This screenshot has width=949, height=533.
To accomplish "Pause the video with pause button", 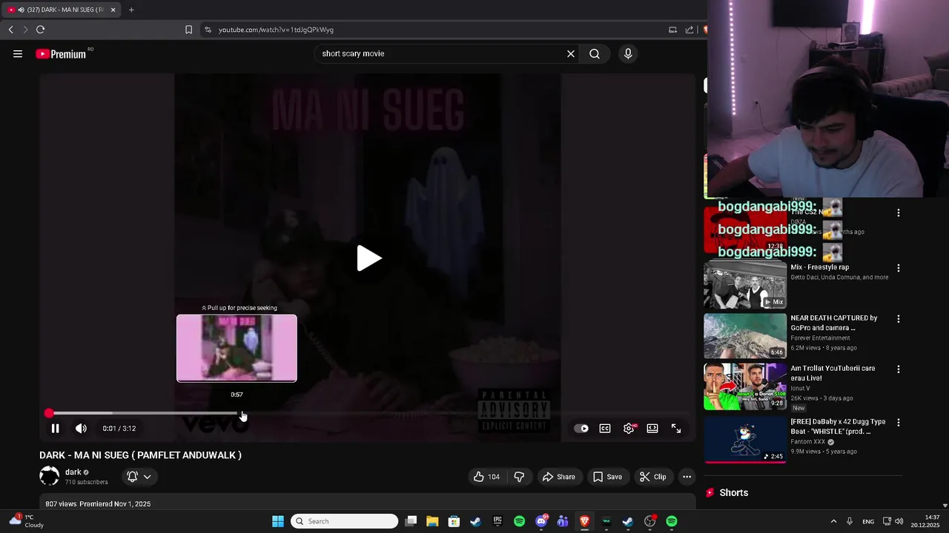I will pos(55,428).
